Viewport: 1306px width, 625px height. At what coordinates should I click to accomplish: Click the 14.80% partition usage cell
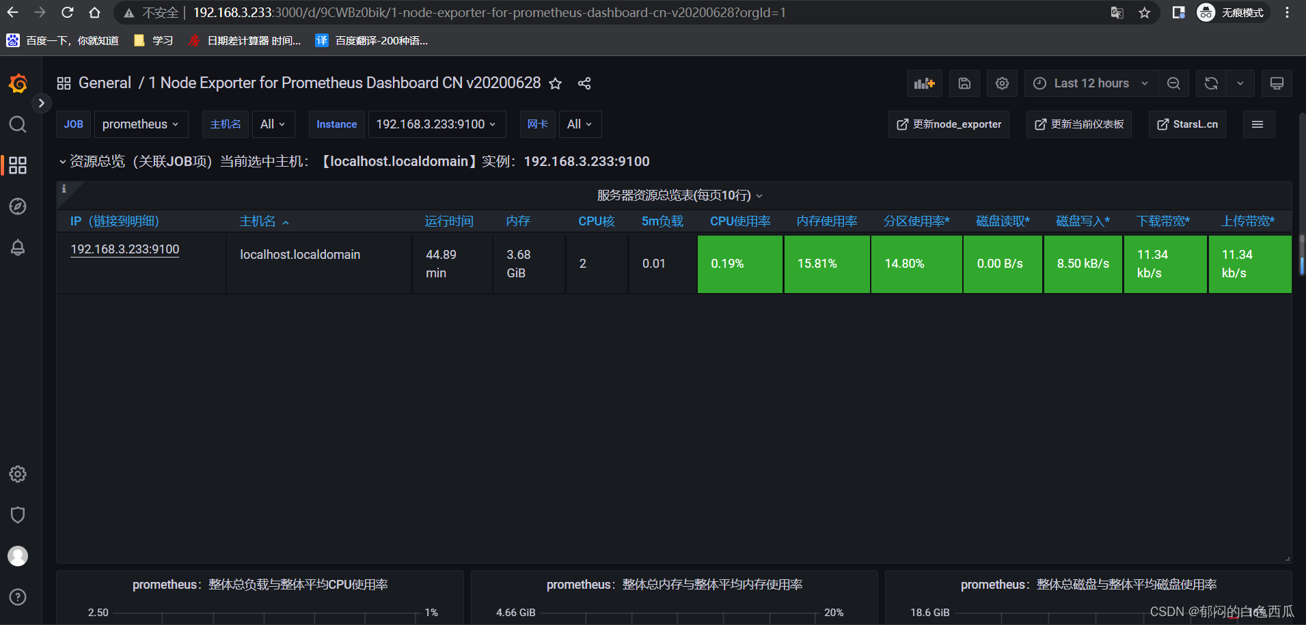coord(916,264)
